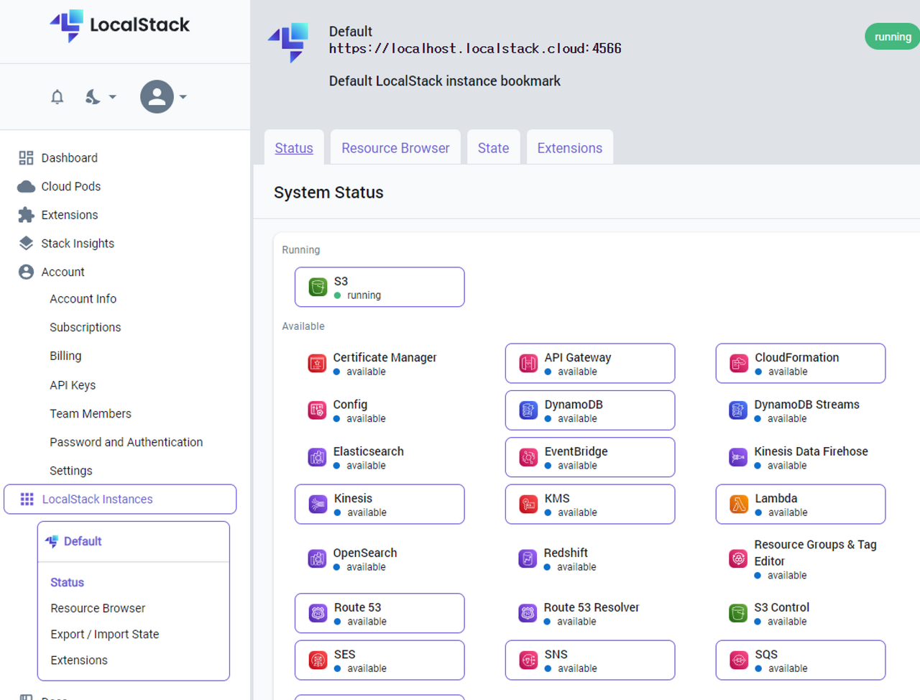Open Extensions under Default instance
Viewport: 920px width, 700px height.
79,660
